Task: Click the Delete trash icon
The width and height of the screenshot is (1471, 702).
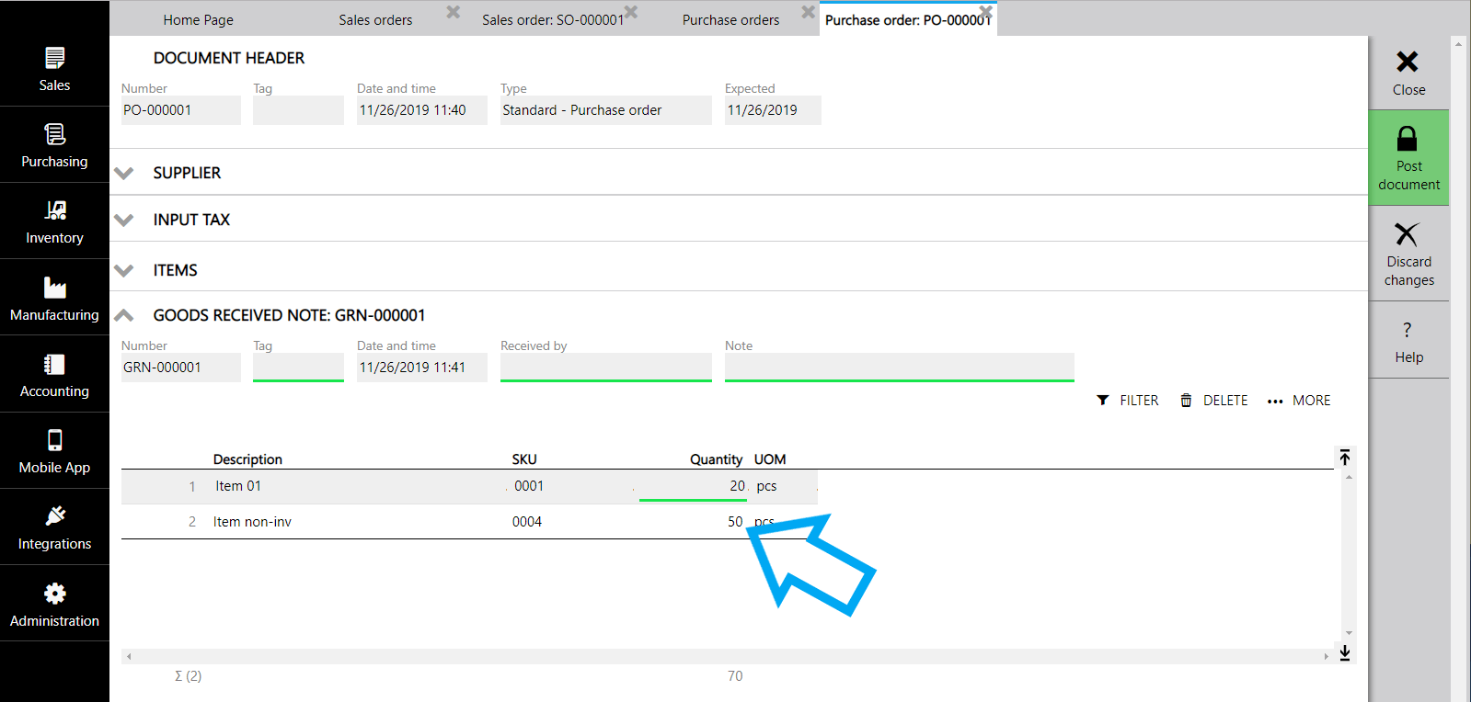Action: tap(1187, 401)
